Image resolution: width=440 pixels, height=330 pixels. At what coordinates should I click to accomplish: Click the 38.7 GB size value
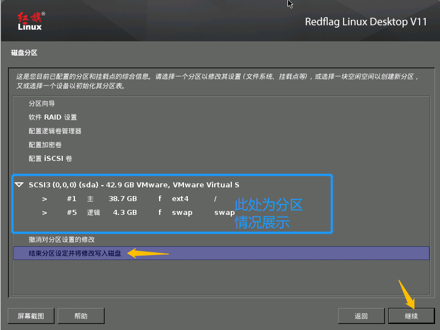[123, 199]
